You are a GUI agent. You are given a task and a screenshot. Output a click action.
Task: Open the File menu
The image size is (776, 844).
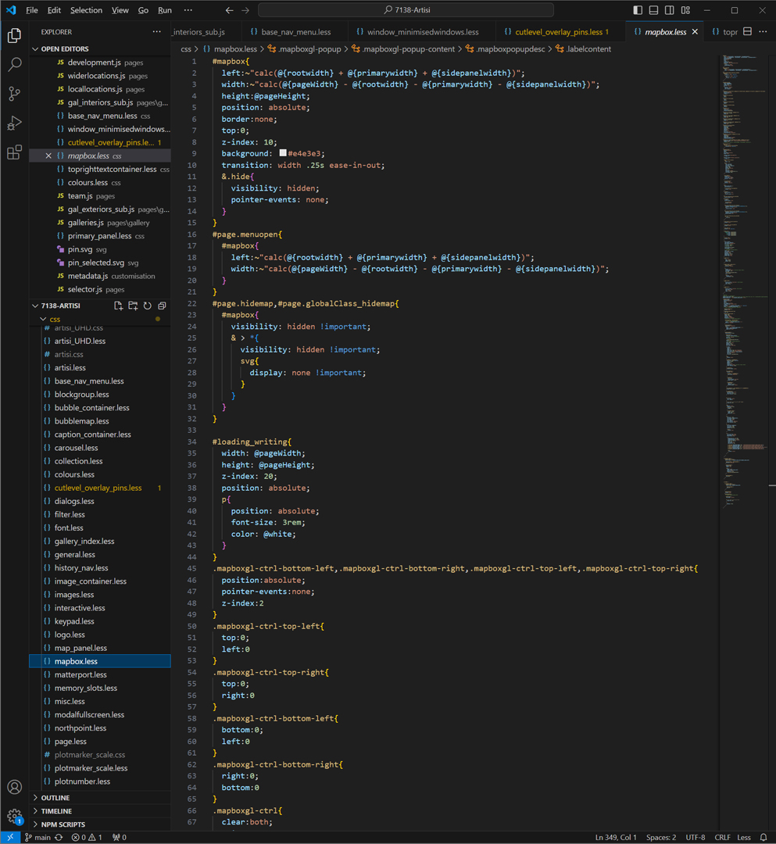coord(32,10)
